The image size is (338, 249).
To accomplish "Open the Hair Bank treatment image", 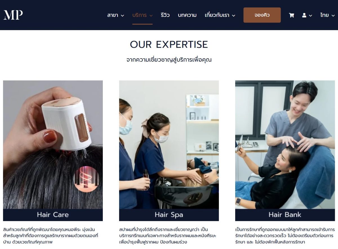I will tap(285, 144).
